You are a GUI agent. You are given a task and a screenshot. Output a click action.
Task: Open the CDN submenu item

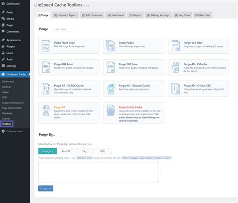(x=5, y=97)
